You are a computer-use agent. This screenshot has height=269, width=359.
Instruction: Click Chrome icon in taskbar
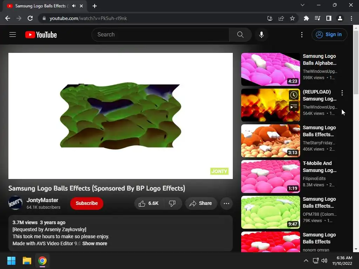pyautogui.click(x=42, y=261)
